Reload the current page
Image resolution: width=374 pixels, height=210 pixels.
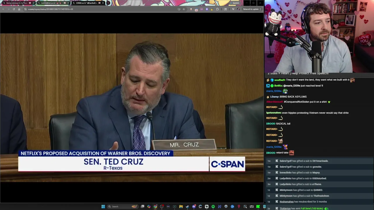click(x=14, y=9)
